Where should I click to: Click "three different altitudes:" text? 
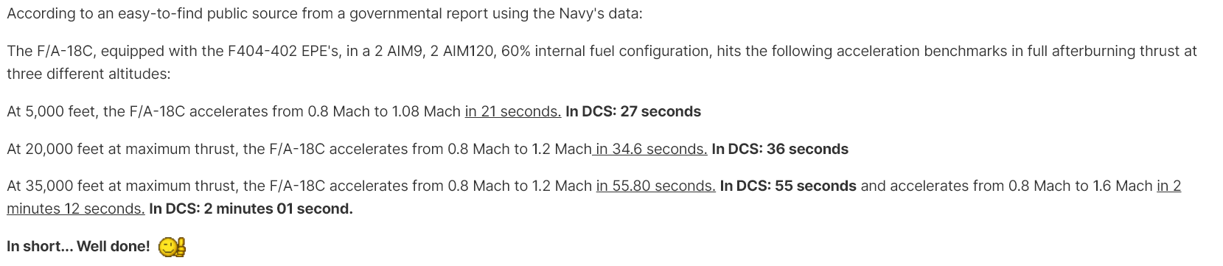(x=88, y=74)
